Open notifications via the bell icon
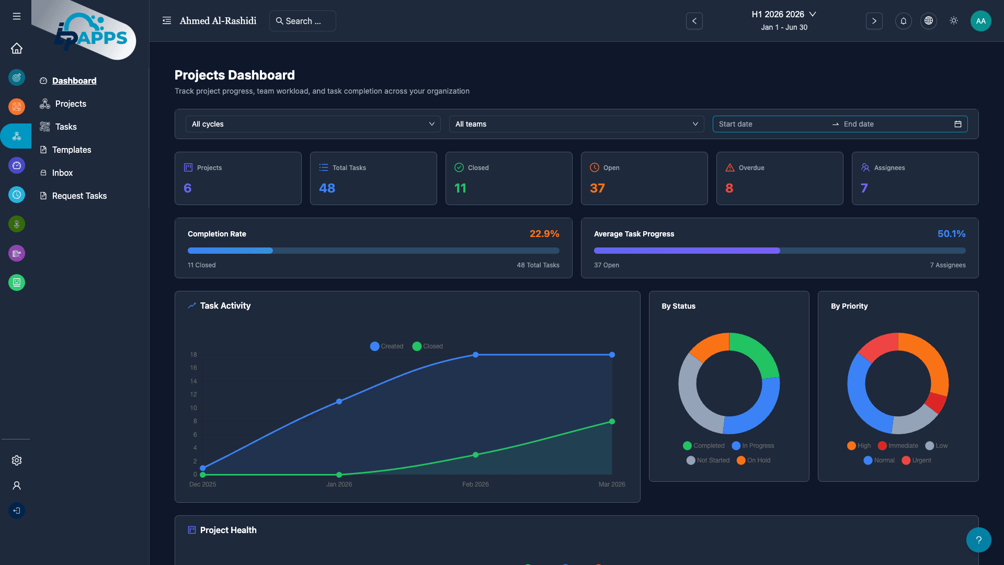The width and height of the screenshot is (1004, 565). (903, 21)
